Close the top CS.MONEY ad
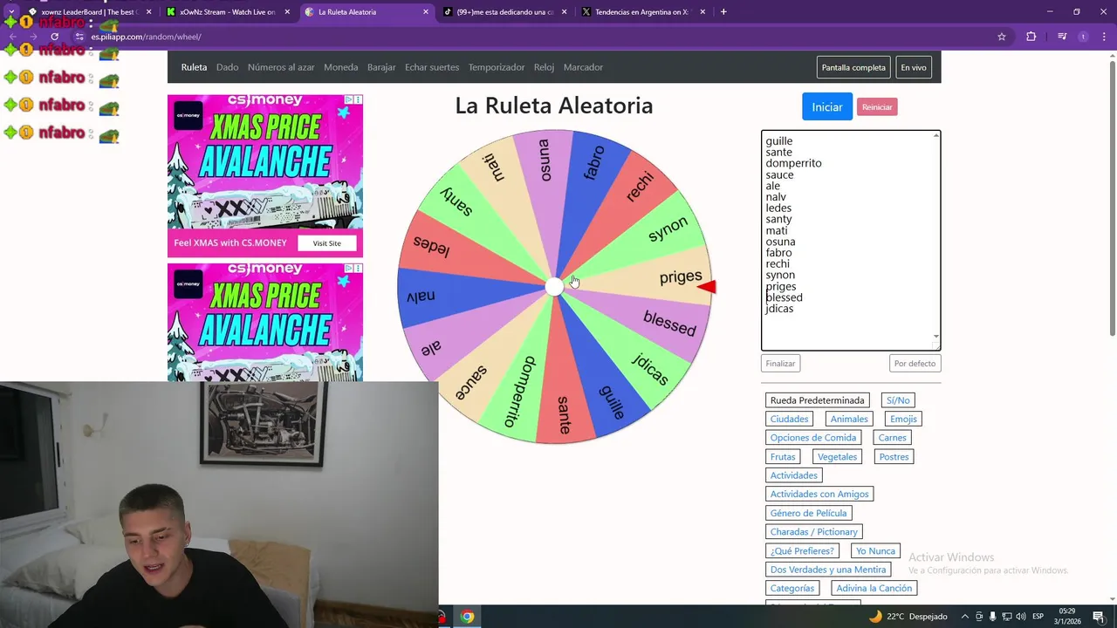The height and width of the screenshot is (628, 1117). (358, 99)
